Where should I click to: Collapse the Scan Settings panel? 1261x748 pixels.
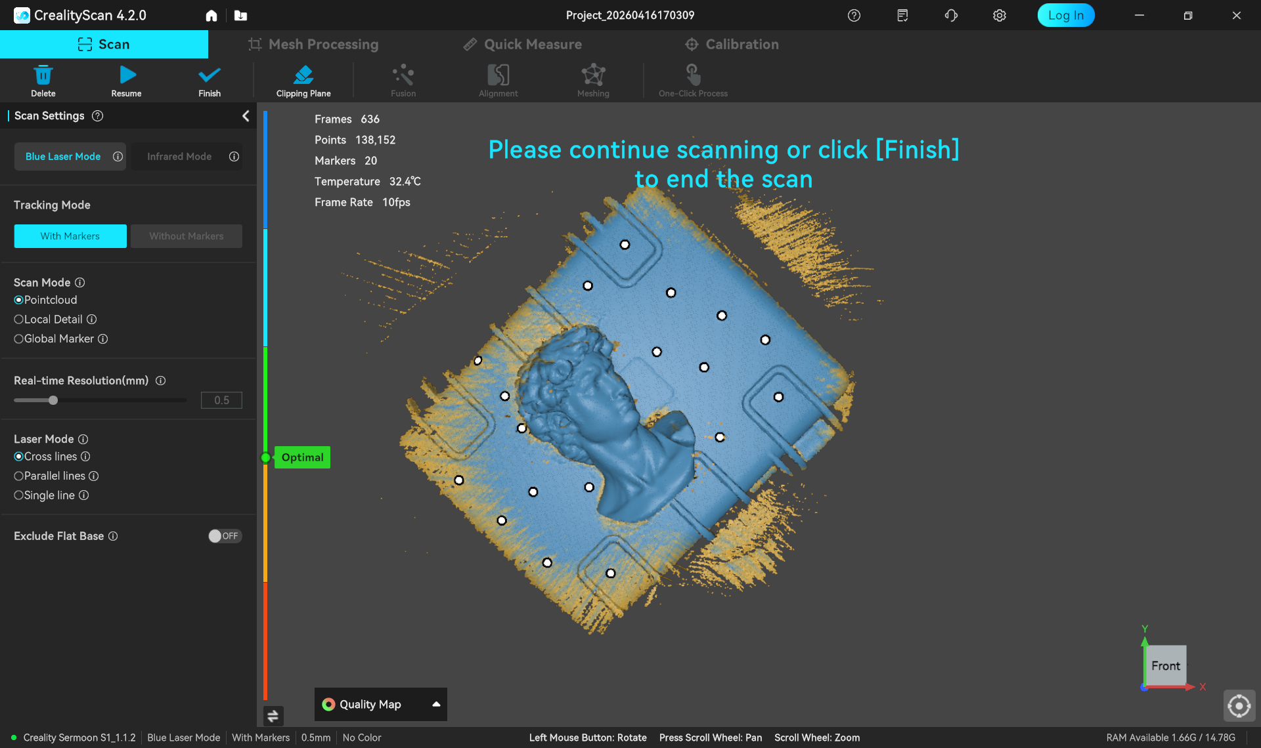point(246,116)
